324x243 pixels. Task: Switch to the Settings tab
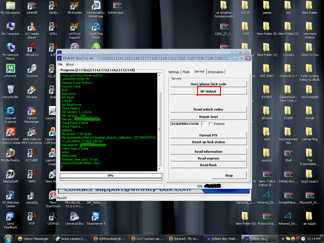pyautogui.click(x=174, y=72)
